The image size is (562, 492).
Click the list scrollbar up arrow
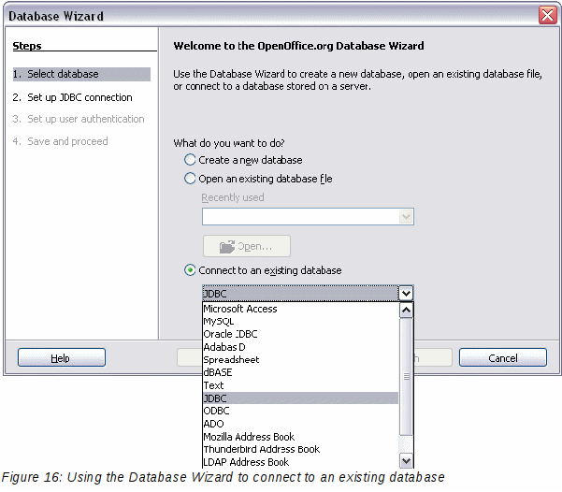(406, 311)
